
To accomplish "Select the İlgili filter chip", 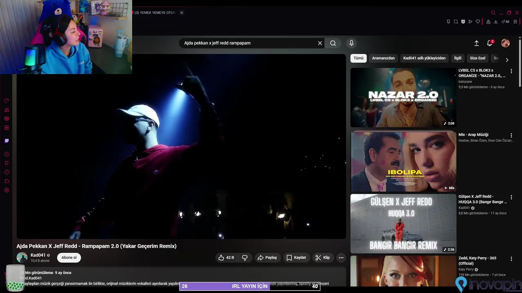I will click(458, 58).
